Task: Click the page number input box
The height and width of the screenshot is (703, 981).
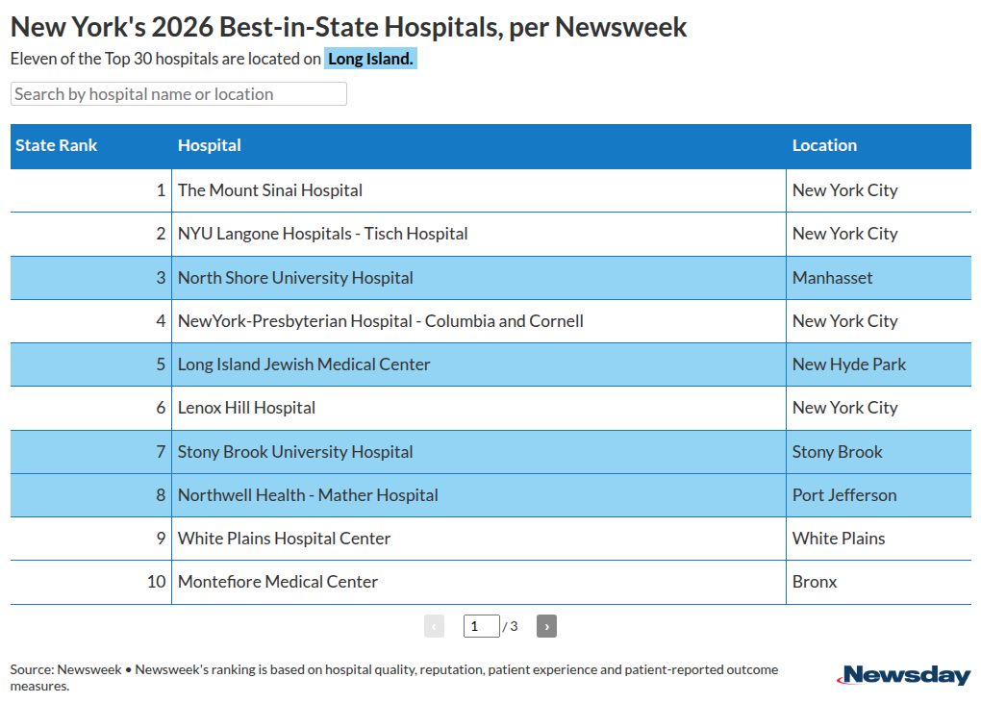Action: pos(481,626)
